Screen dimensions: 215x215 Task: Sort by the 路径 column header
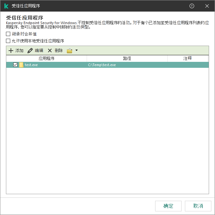click(x=127, y=59)
